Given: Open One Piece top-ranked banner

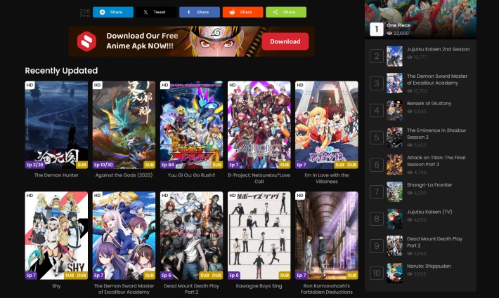Looking at the screenshot, I should 420,20.
